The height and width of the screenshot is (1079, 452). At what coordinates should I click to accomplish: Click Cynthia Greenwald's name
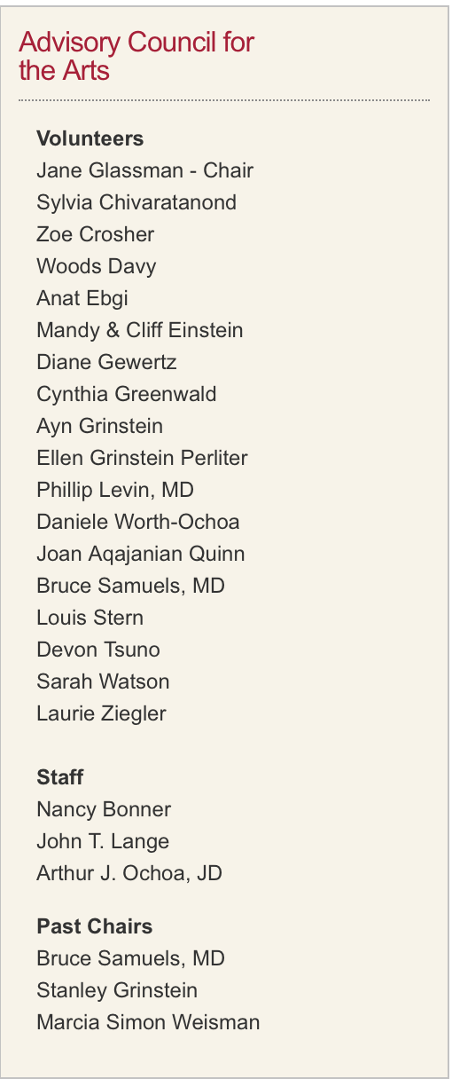[127, 394]
